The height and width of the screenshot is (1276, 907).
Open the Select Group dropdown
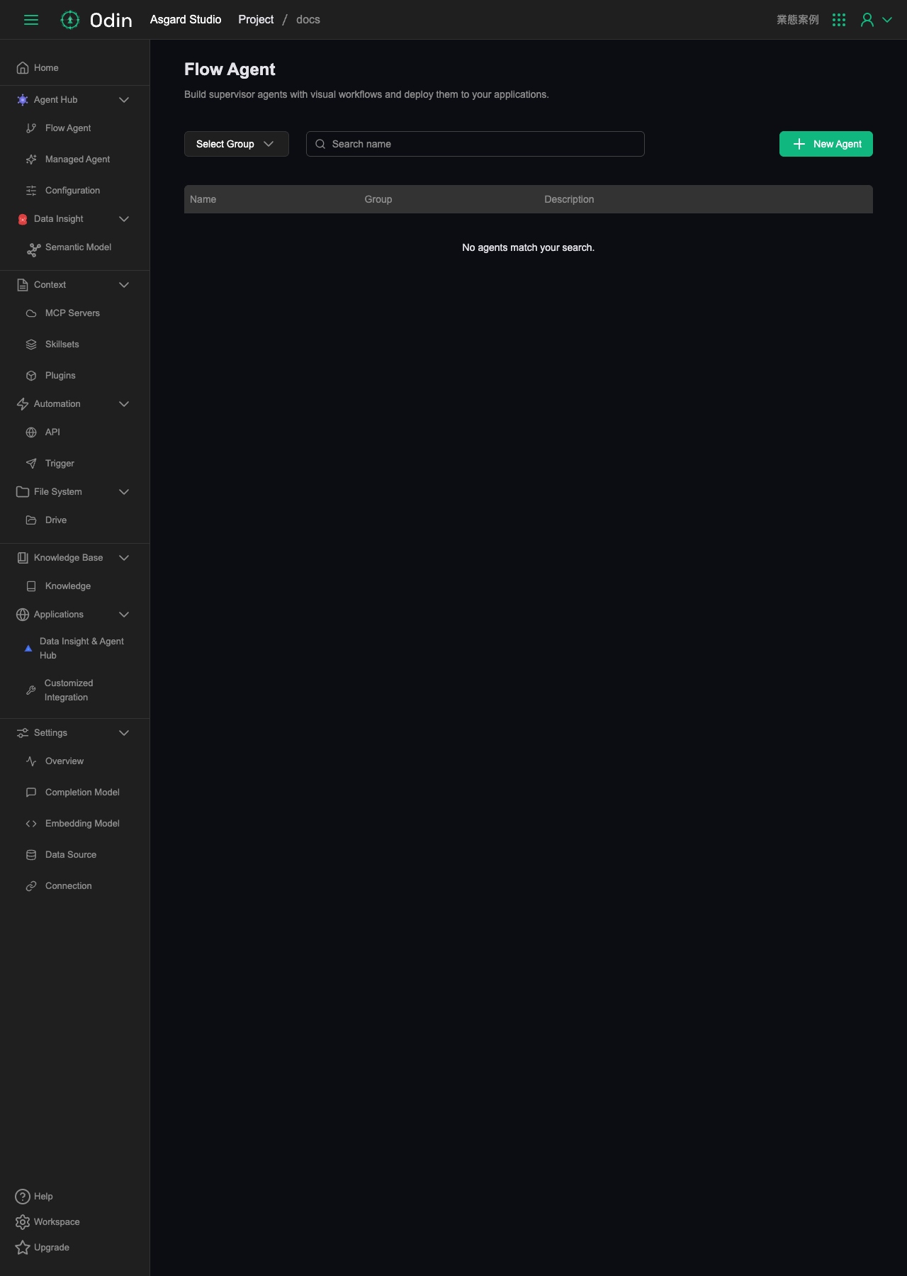237,144
